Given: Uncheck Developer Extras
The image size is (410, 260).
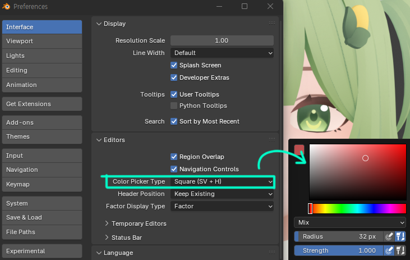Looking at the screenshot, I should tap(174, 77).
